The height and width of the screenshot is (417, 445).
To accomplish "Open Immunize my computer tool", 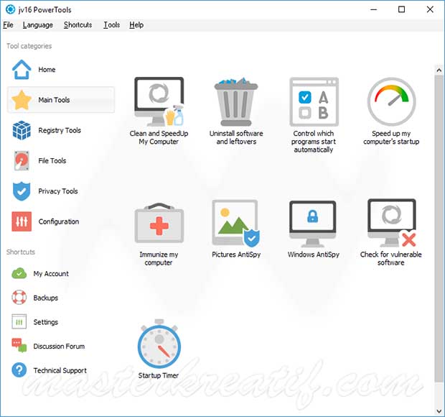I will pos(159,224).
